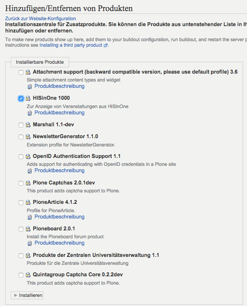
Task: Click the product icon beside HISinOne 1000
Action: pos(28,98)
